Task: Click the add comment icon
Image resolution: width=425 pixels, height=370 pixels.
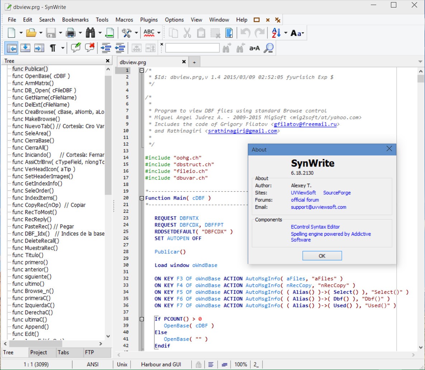Action: (x=76, y=48)
